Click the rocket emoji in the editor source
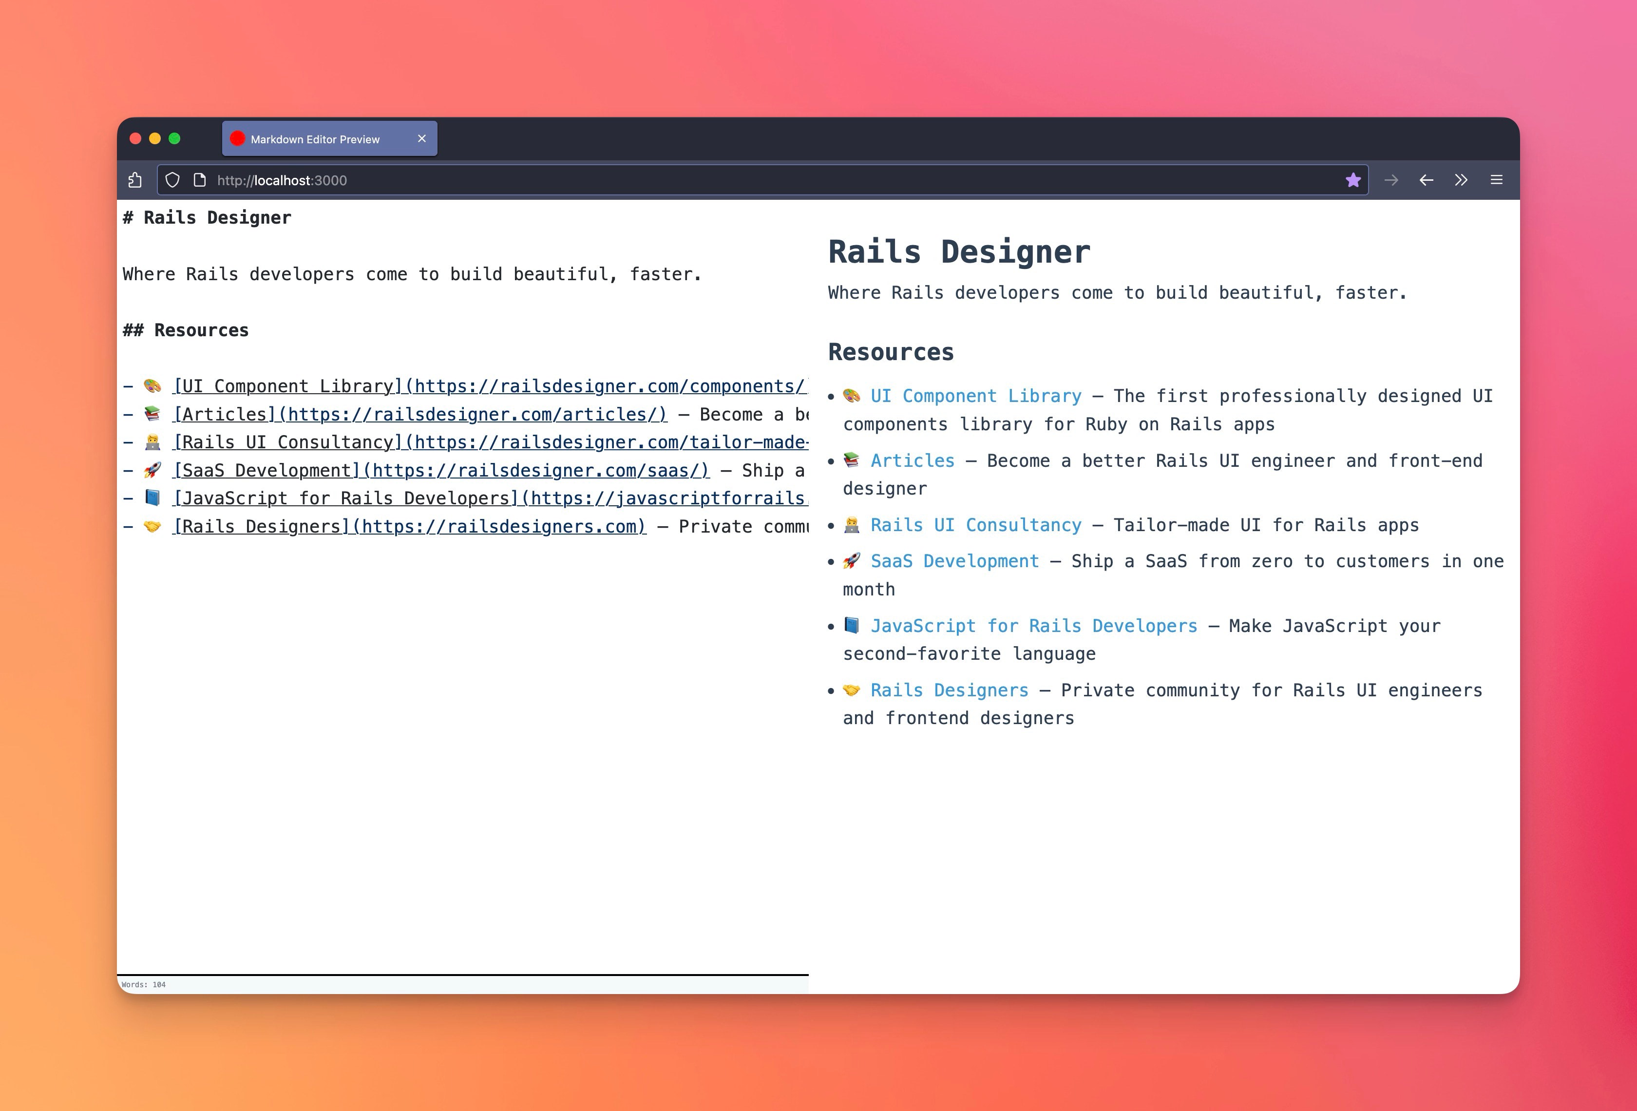This screenshot has width=1637, height=1111. pyautogui.click(x=152, y=471)
